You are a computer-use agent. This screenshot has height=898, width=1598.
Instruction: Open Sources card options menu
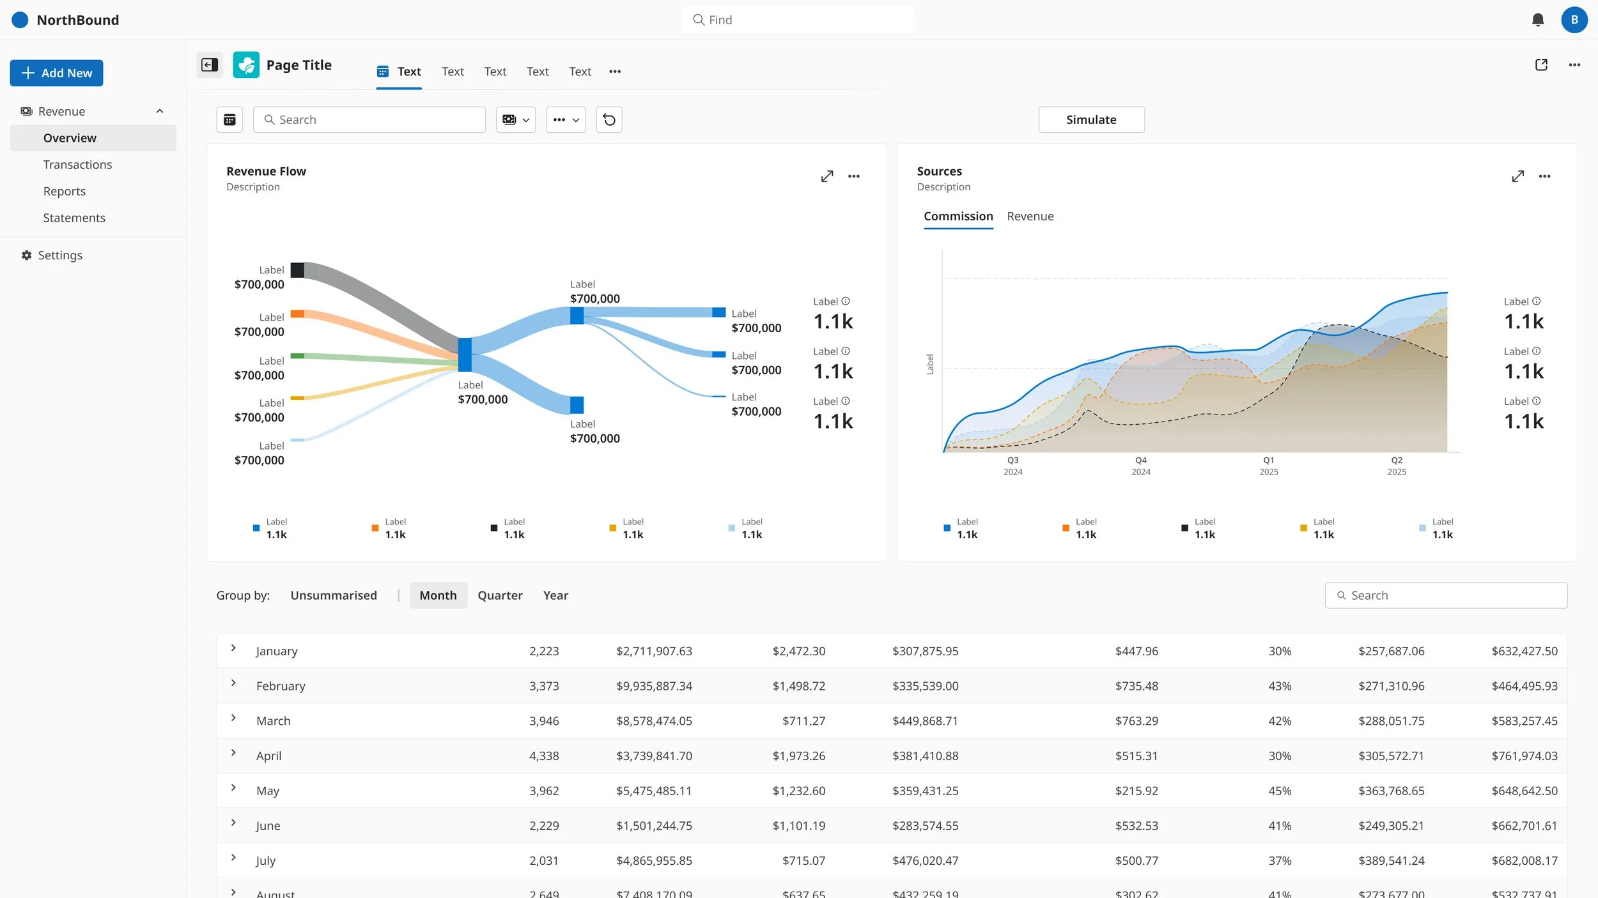(x=1545, y=176)
